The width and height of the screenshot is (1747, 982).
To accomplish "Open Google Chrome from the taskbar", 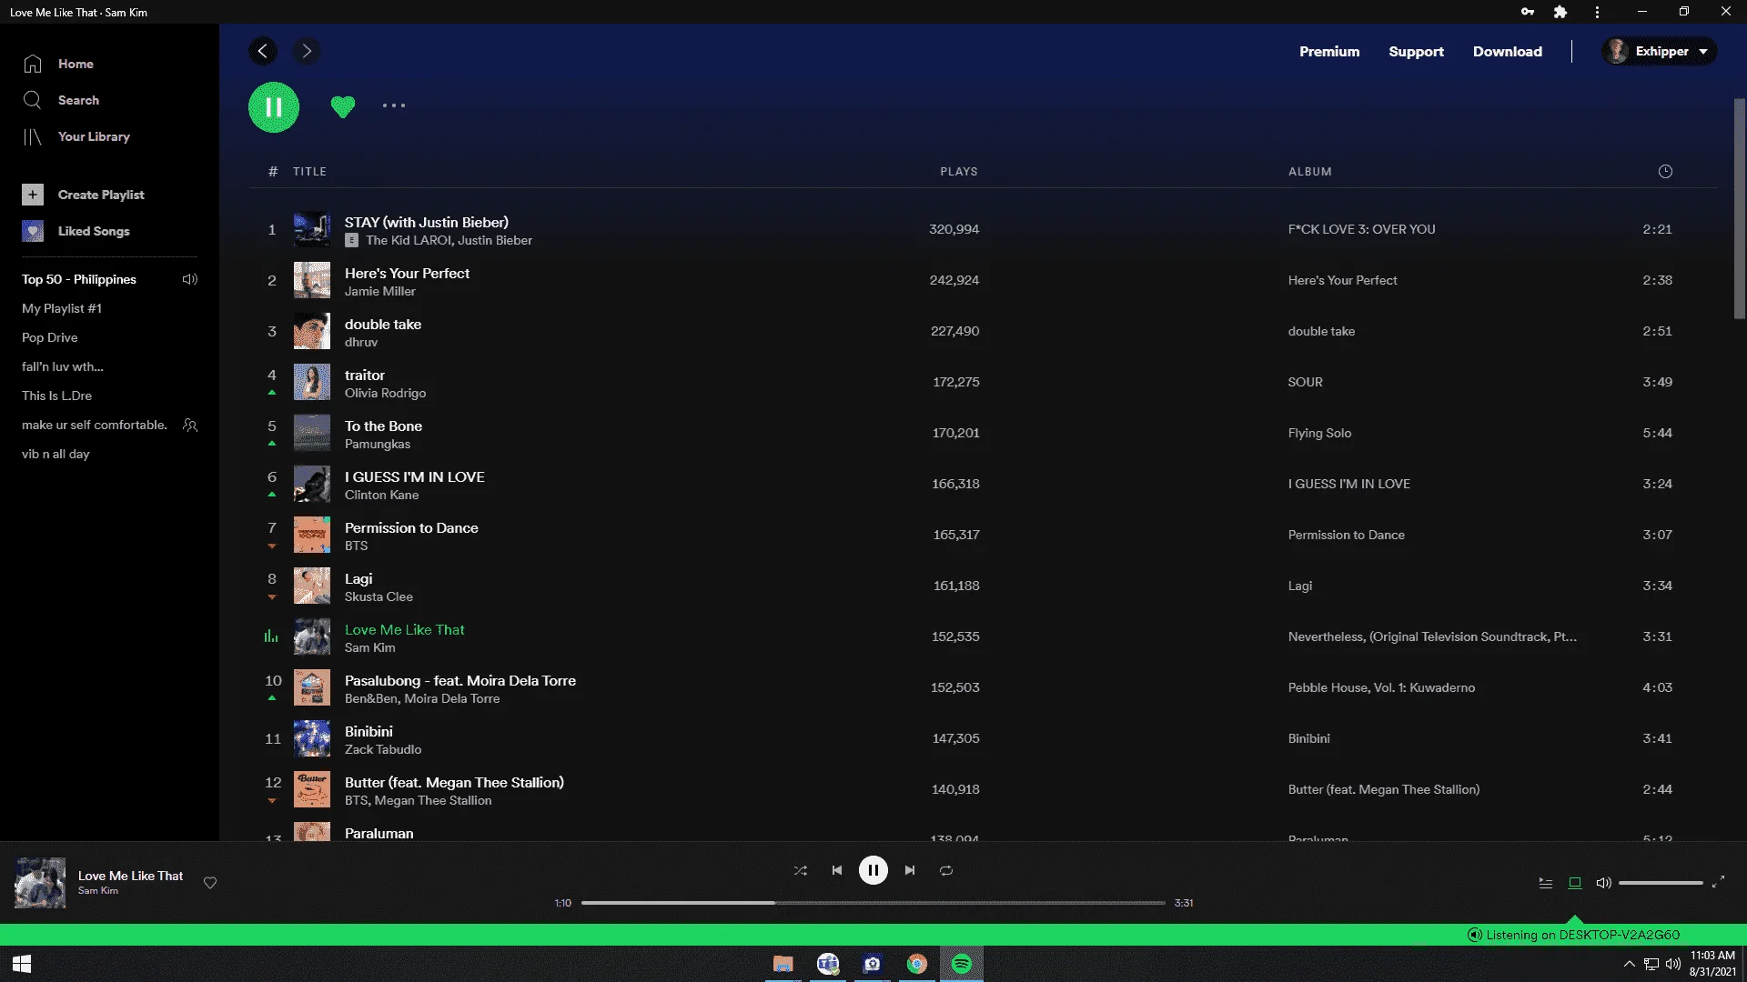I will point(917,964).
